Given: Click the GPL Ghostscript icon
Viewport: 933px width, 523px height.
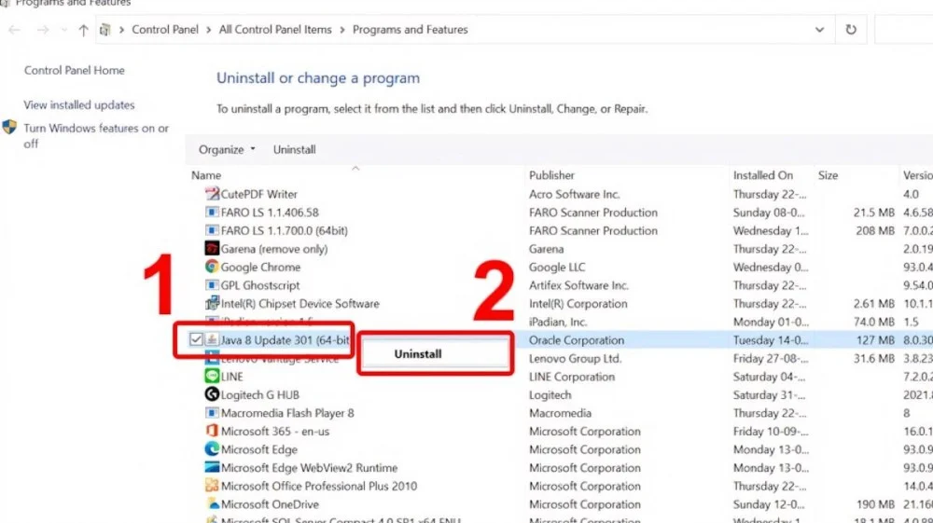Looking at the screenshot, I should 212,285.
